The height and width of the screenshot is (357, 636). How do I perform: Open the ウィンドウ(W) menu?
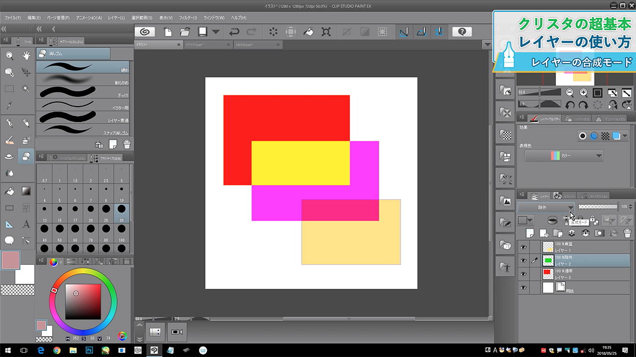tap(214, 18)
